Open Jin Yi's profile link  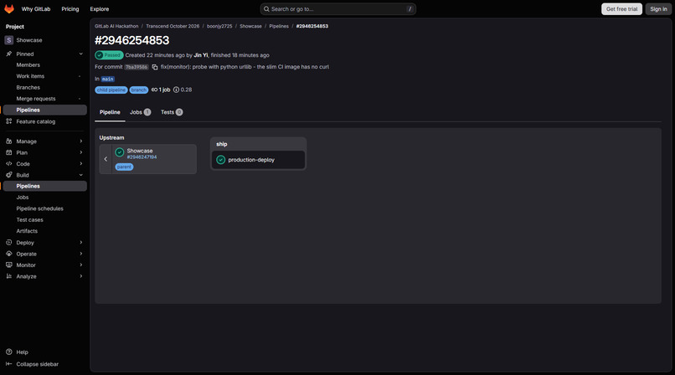[201, 55]
